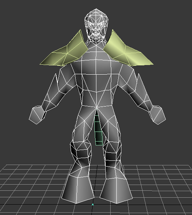Click the cyan pivot marker on the floor grid
The image size is (192, 215).
(93, 205)
